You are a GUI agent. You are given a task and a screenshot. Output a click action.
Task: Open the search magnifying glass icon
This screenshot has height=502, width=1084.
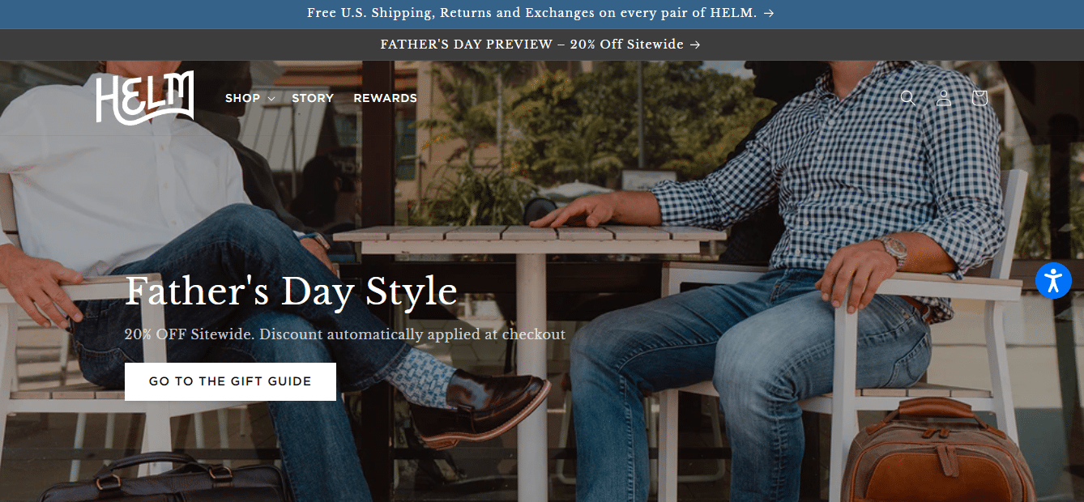point(907,98)
